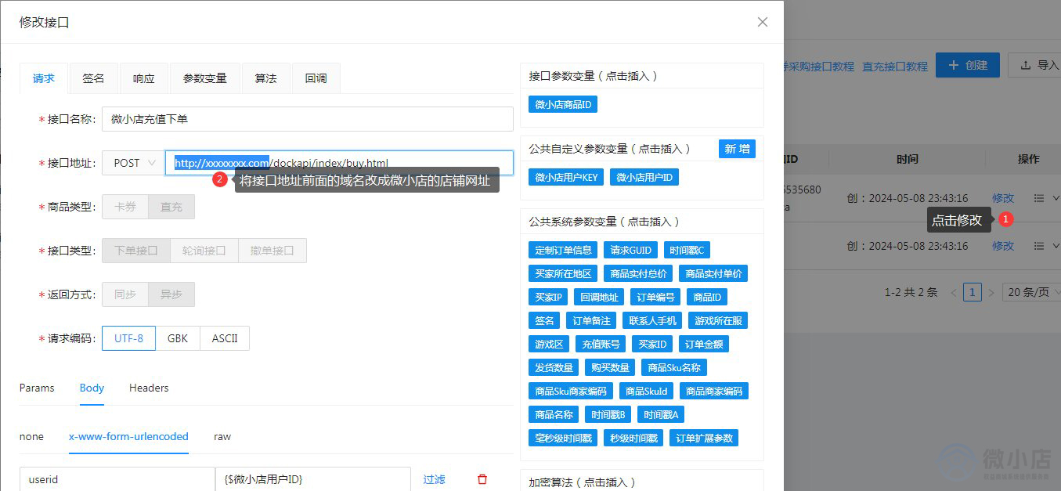Insert the 微小店用户ID variable tag

[x=644, y=177]
